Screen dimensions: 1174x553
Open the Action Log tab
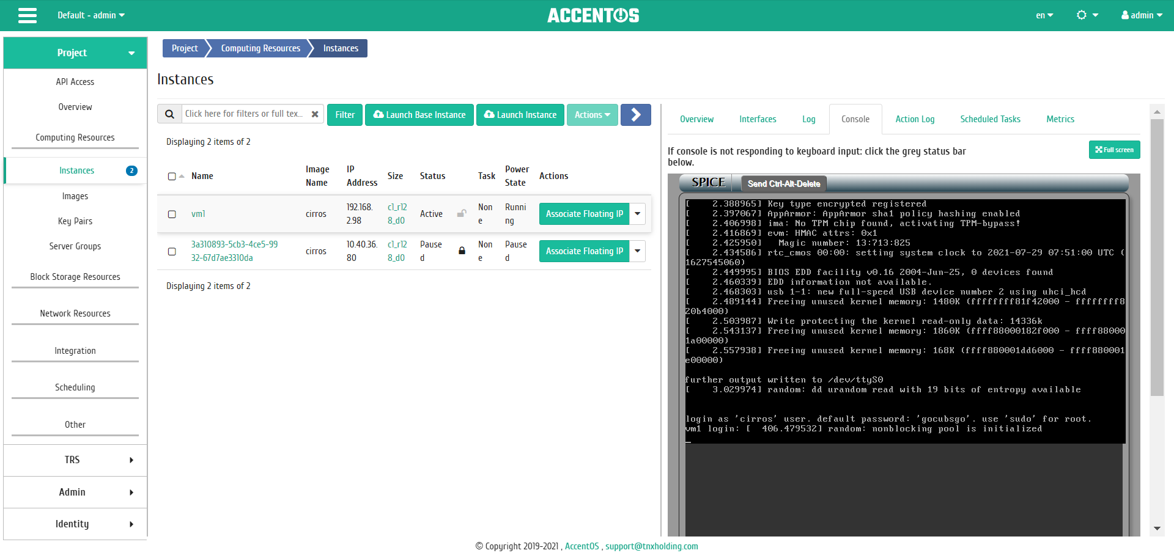pyautogui.click(x=915, y=119)
